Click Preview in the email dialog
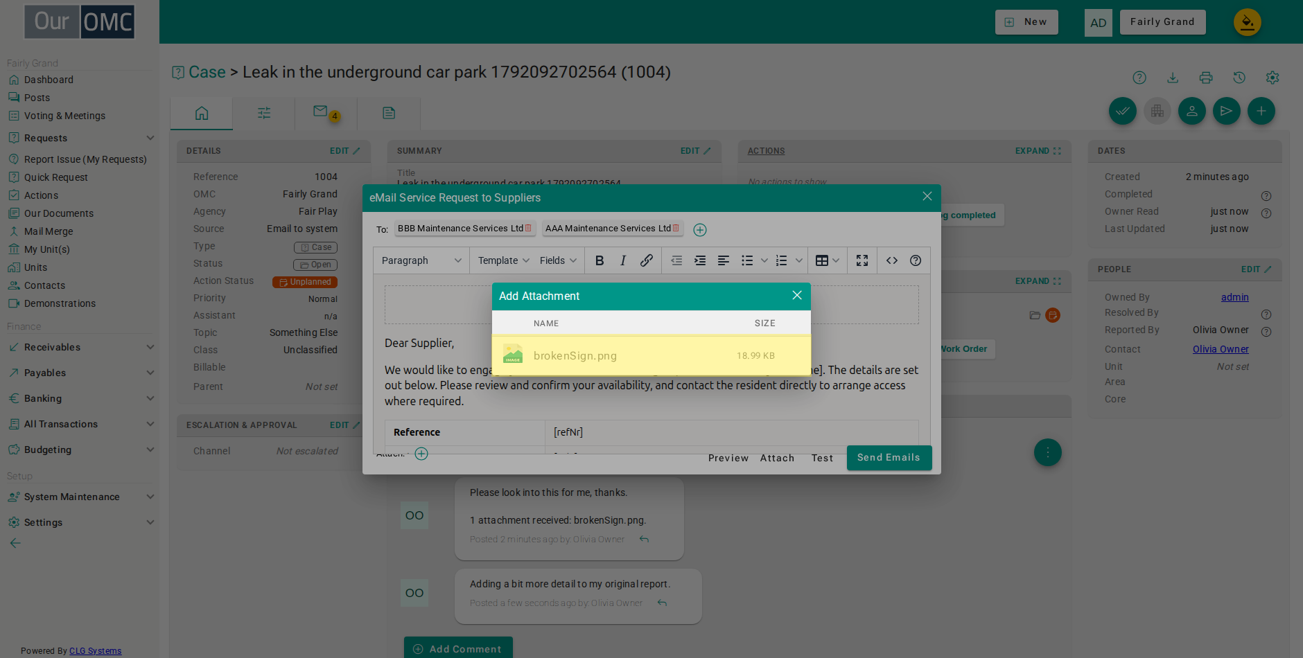 728,458
